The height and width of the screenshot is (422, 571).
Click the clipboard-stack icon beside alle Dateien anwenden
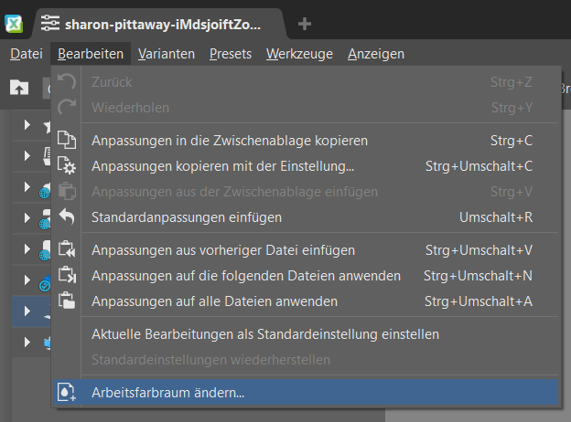(67, 301)
